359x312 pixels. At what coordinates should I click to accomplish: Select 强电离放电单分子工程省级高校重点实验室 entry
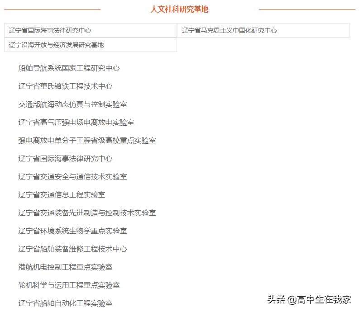click(x=87, y=141)
